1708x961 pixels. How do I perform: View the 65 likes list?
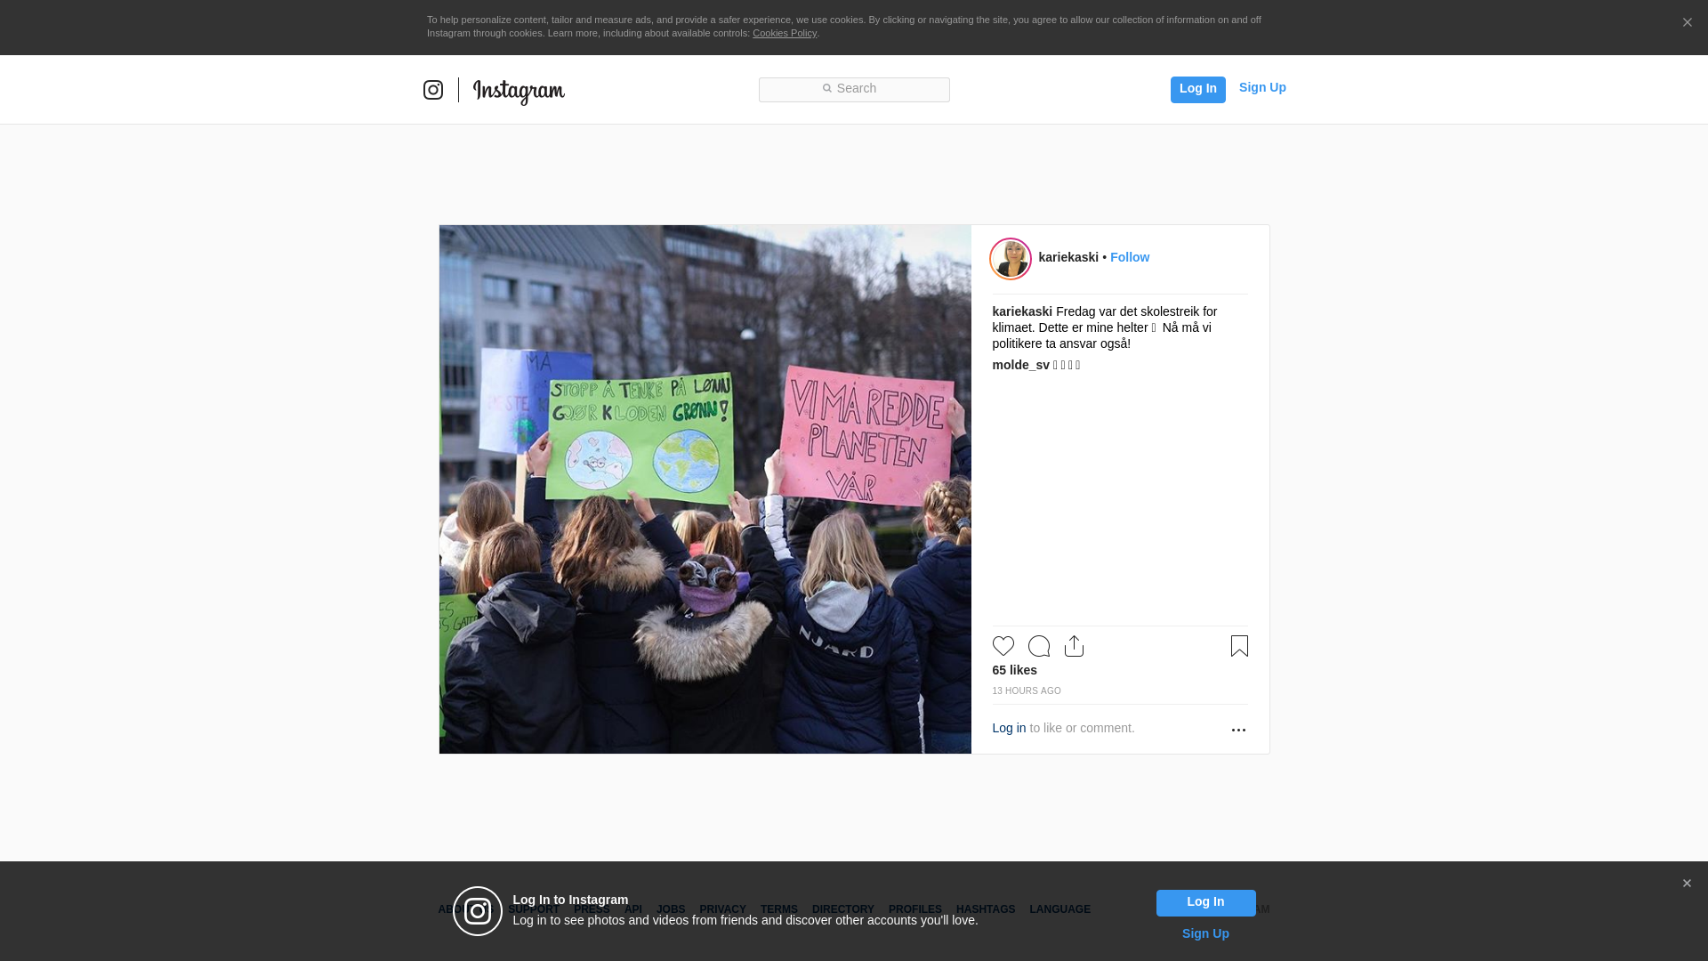[1015, 670]
